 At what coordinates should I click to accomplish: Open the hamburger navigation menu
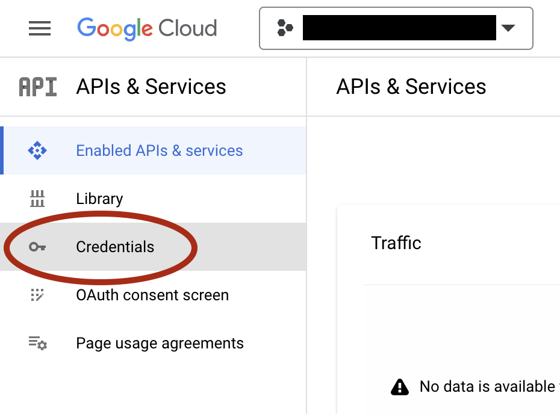pyautogui.click(x=40, y=28)
